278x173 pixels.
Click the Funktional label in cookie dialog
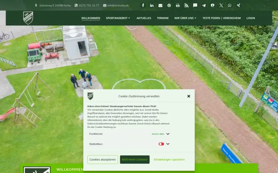[x=96, y=134]
